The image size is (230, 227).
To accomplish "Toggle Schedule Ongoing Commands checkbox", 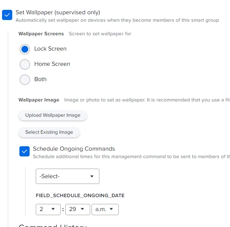I will click(24, 151).
